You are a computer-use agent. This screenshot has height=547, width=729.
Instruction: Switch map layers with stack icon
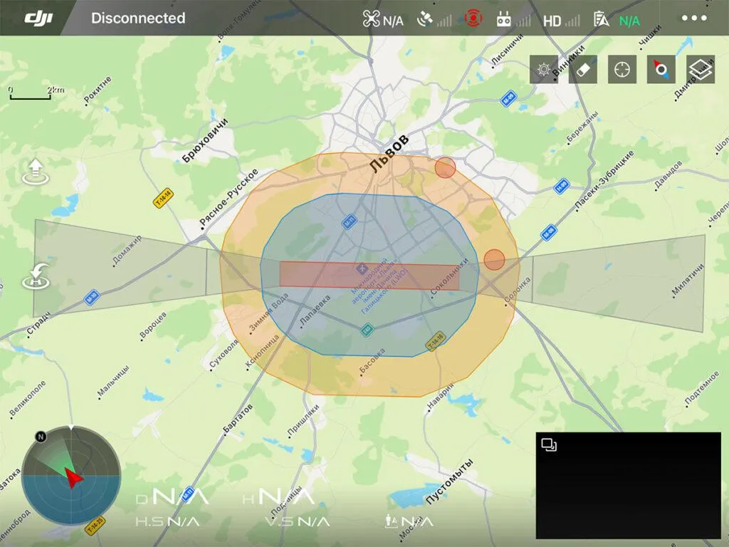pyautogui.click(x=701, y=70)
